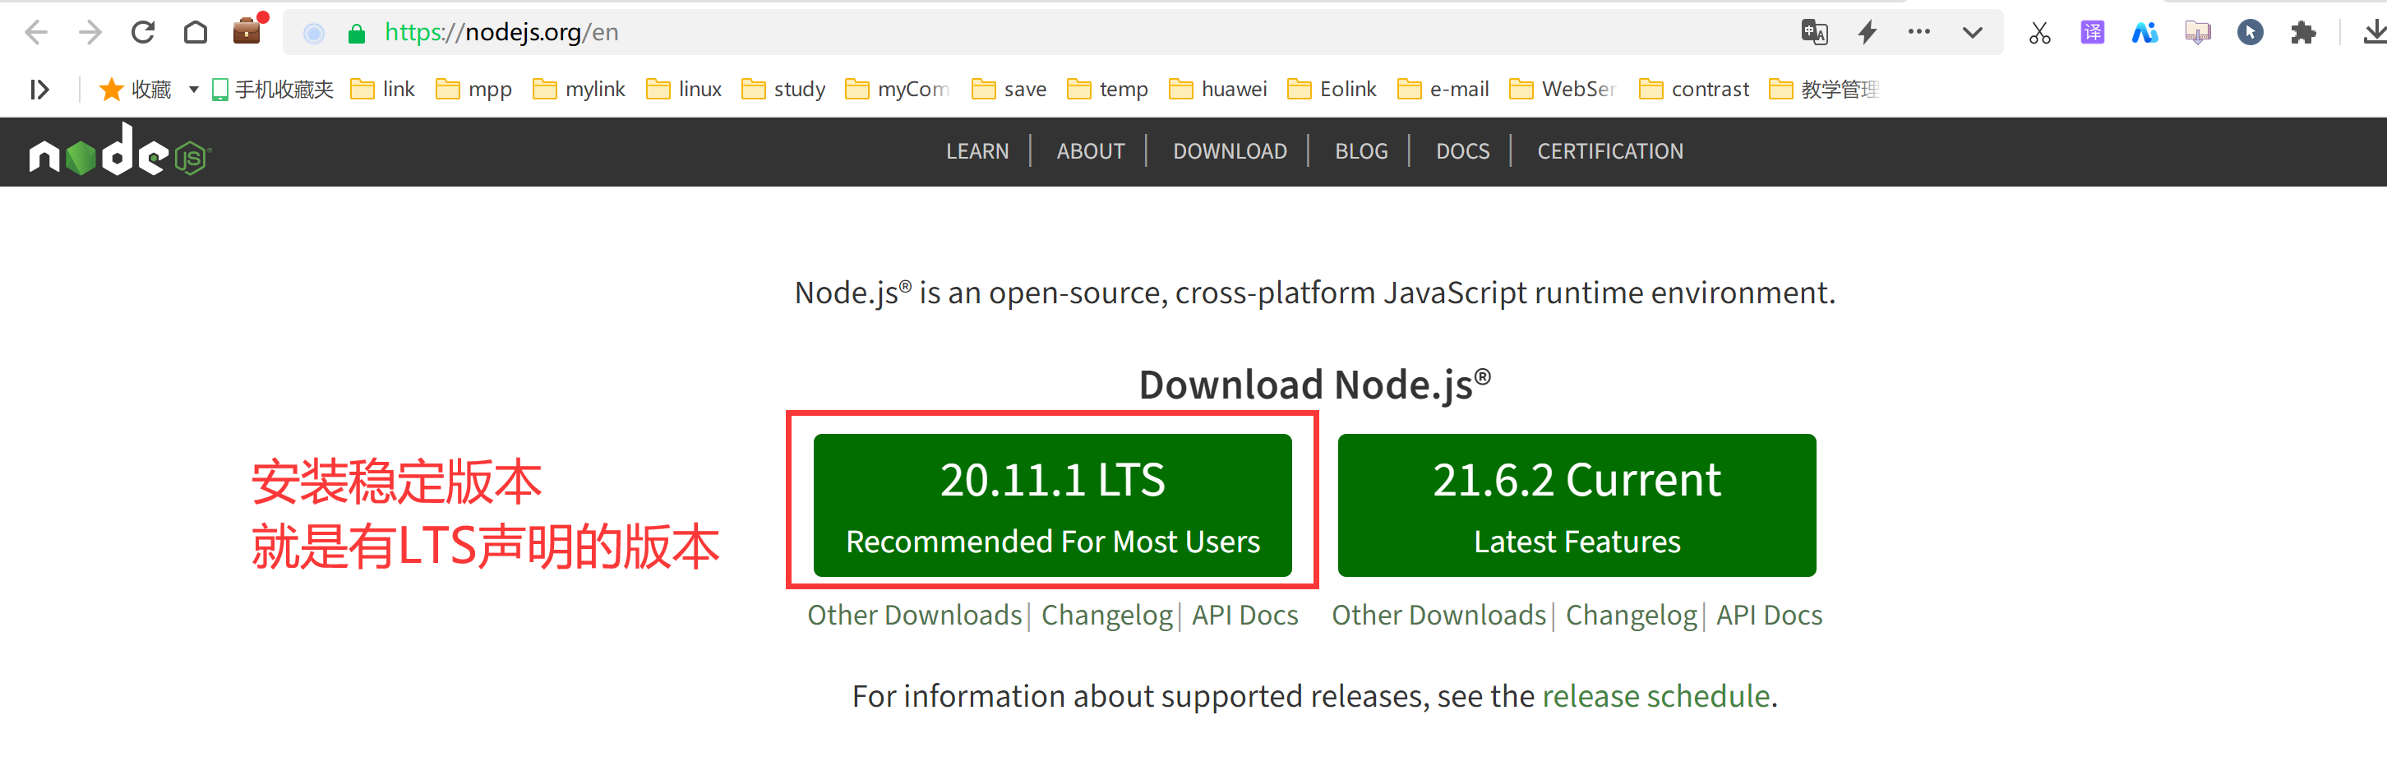2387x761 pixels.
Task: Open the three-dots more options menu
Action: [x=1919, y=31]
